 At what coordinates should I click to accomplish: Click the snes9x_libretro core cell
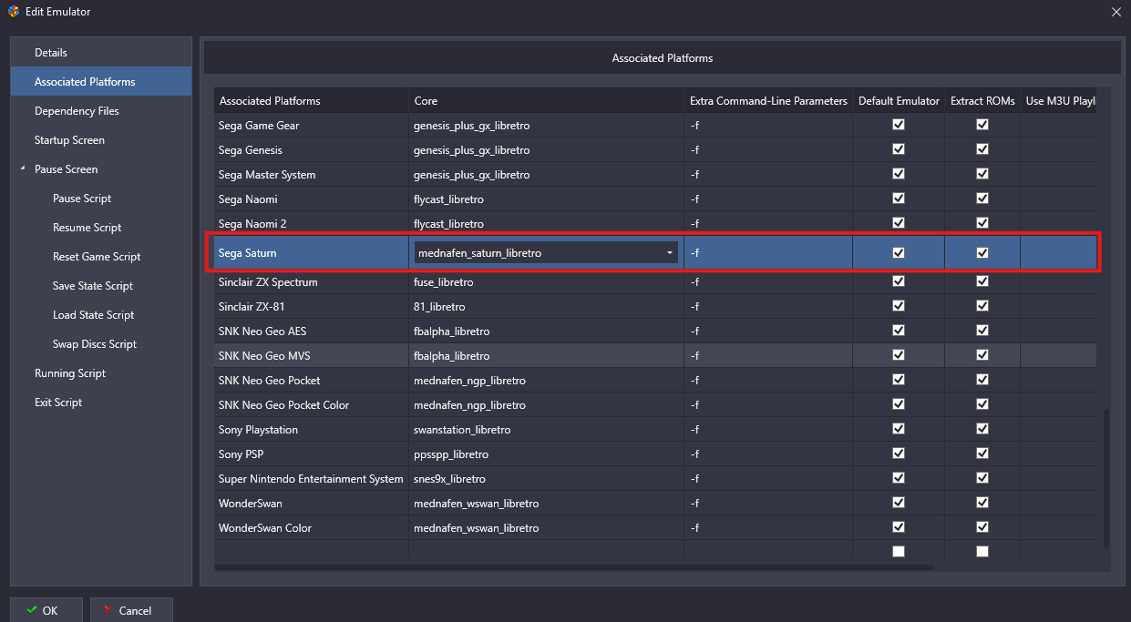(x=546, y=479)
